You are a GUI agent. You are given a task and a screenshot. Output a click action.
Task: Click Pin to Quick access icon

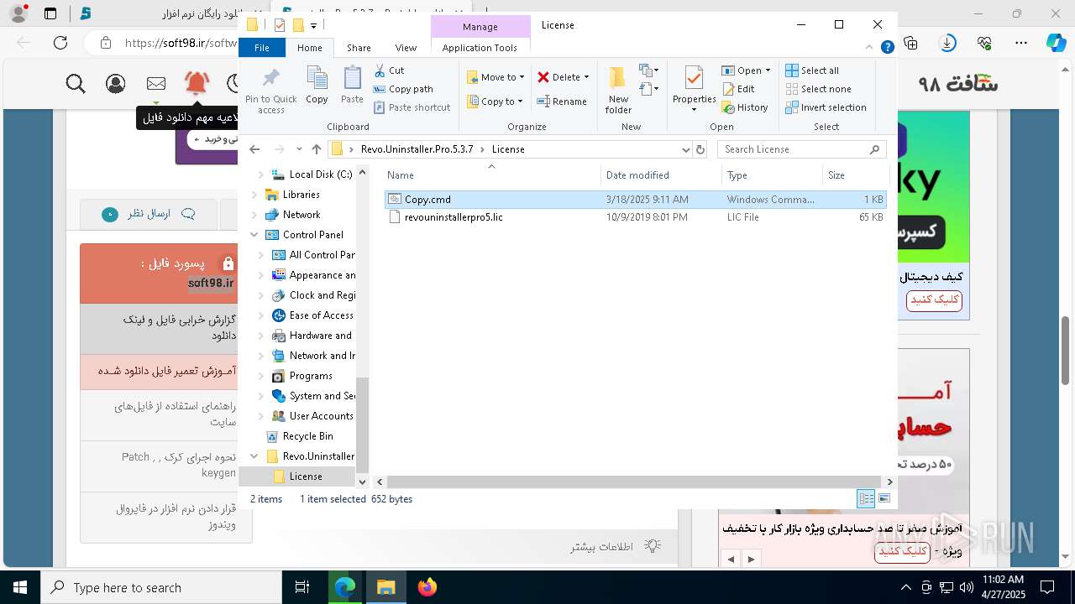click(270, 91)
